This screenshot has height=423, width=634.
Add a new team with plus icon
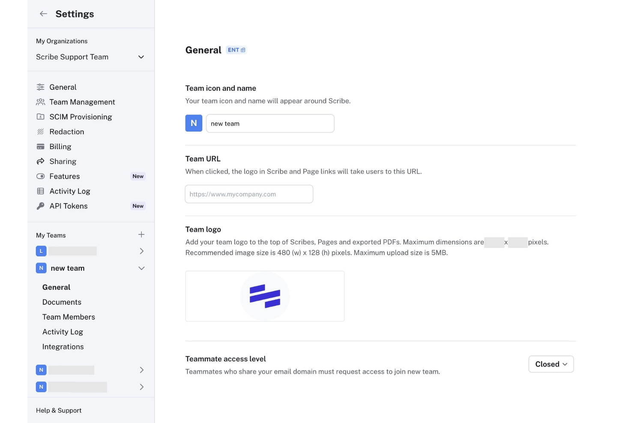[141, 234]
